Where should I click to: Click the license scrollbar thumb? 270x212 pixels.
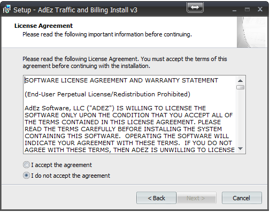tap(240, 87)
